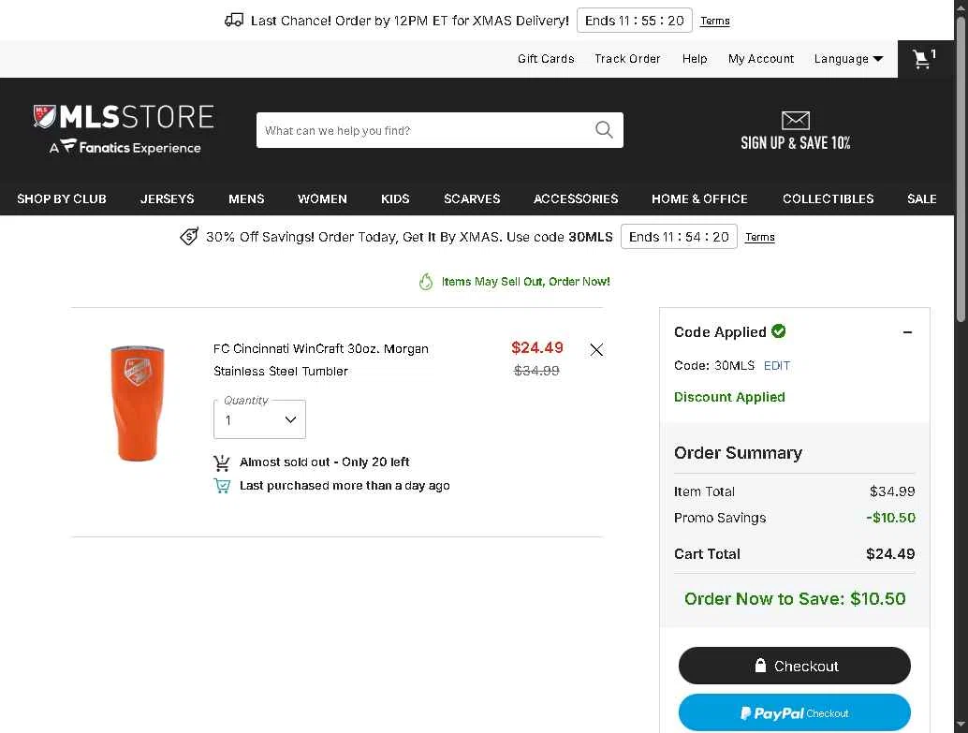Image resolution: width=968 pixels, height=733 pixels.
Task: Click the Fanatics Experience logo
Action: pyautogui.click(x=125, y=147)
